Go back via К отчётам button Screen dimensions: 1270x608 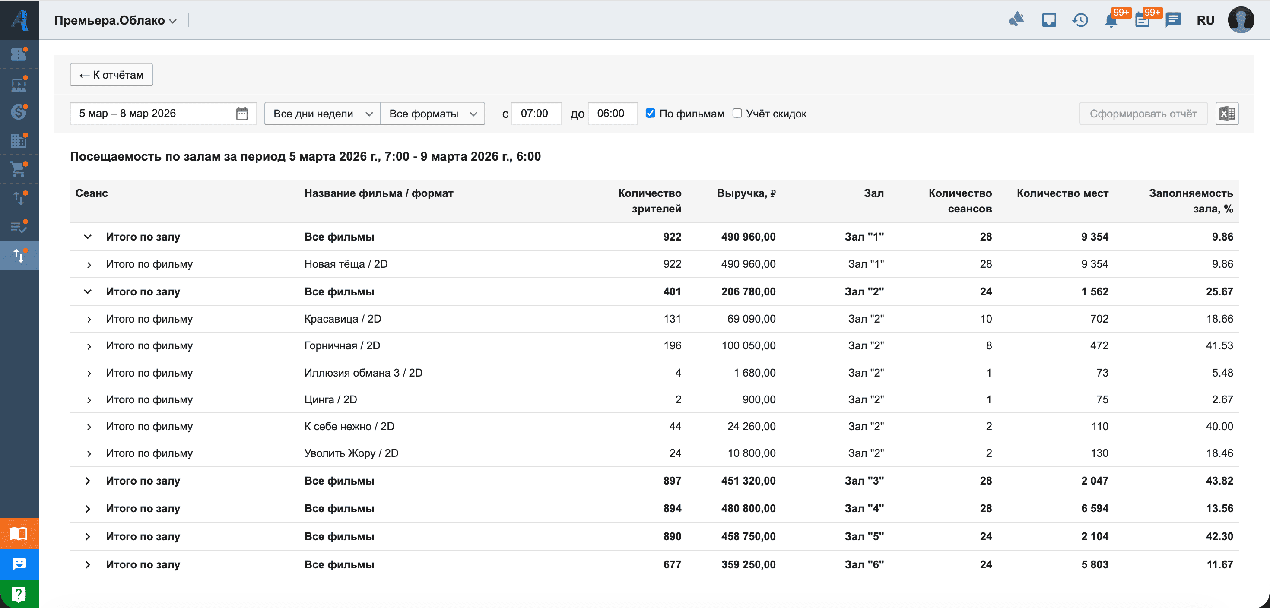tap(111, 75)
